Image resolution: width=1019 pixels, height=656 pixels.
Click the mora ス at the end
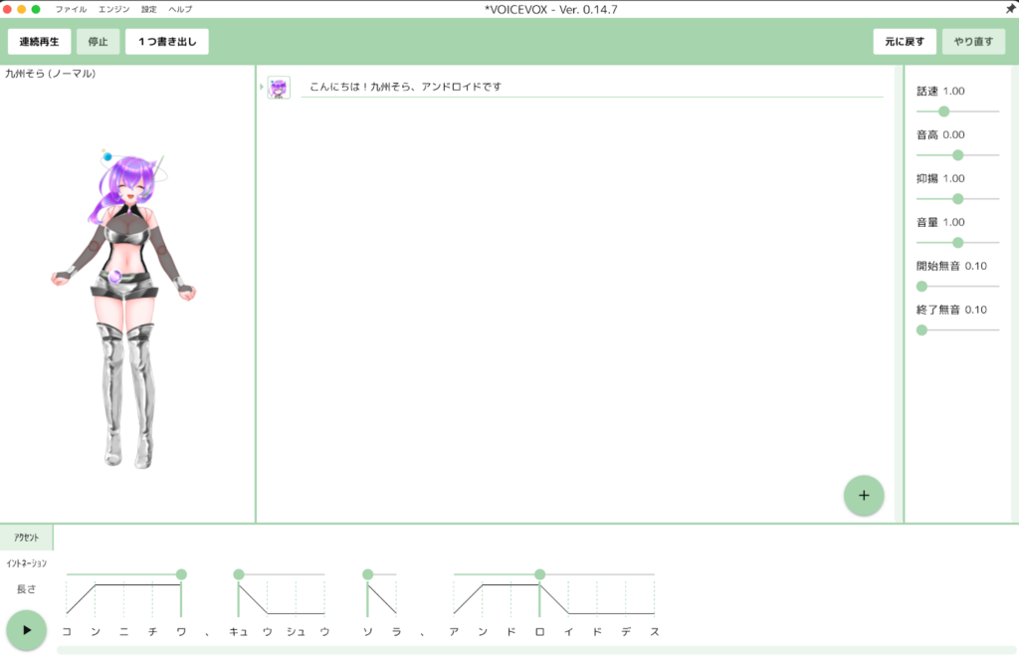tap(655, 631)
